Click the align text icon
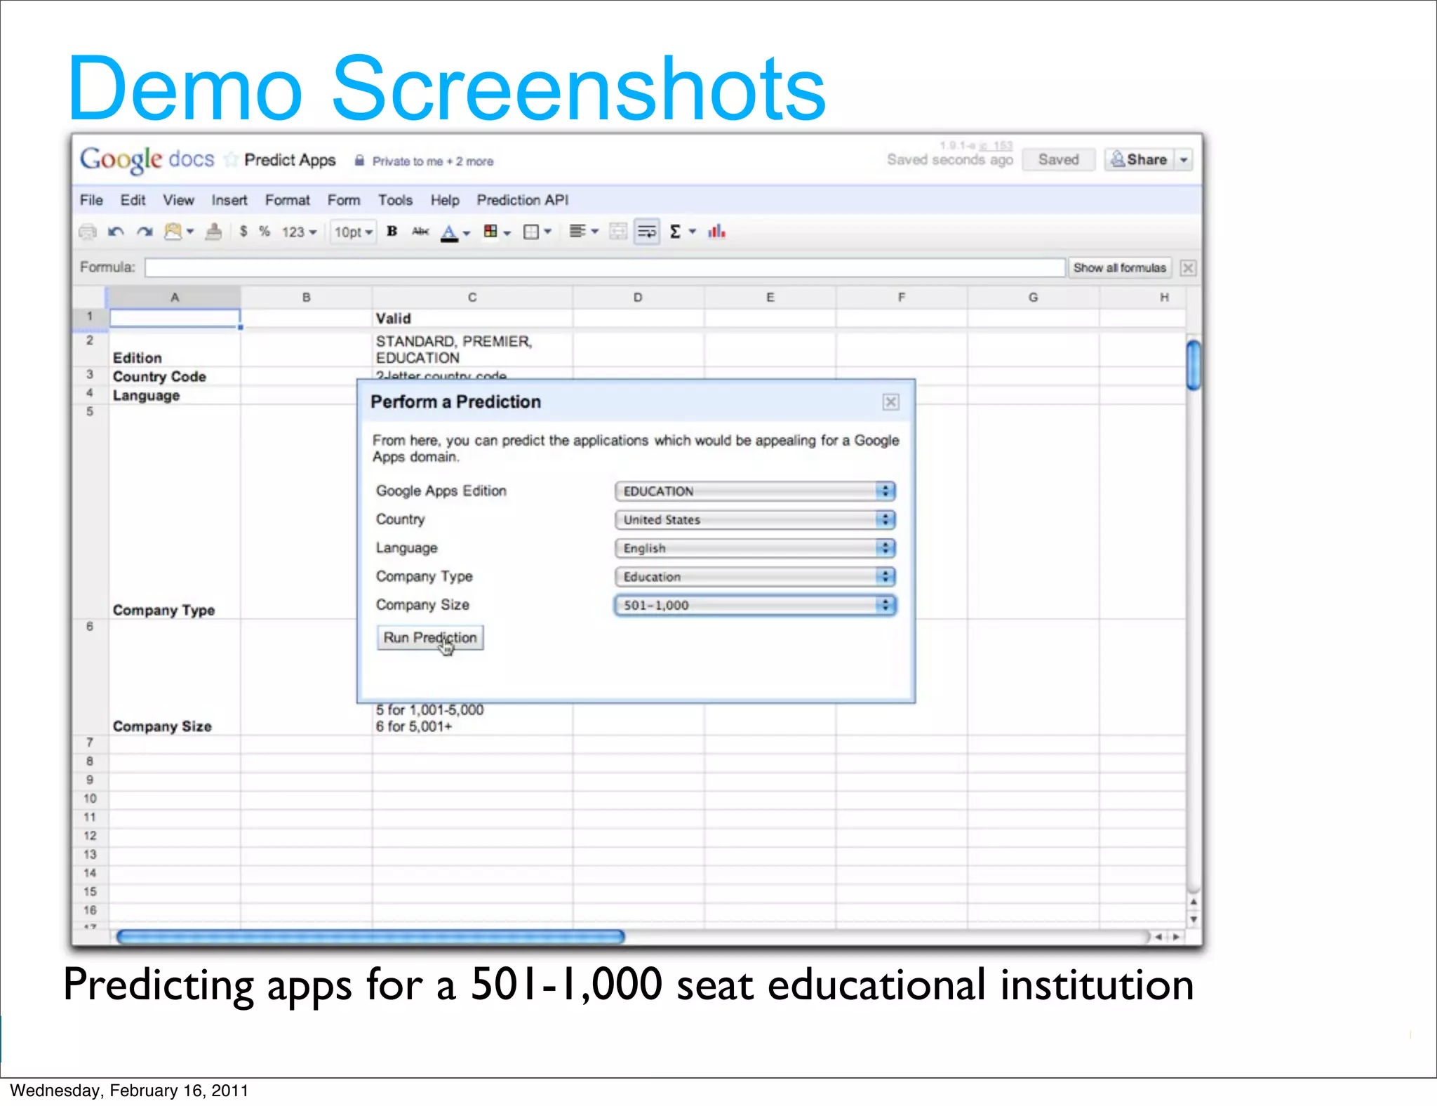The height and width of the screenshot is (1106, 1437). 577,231
